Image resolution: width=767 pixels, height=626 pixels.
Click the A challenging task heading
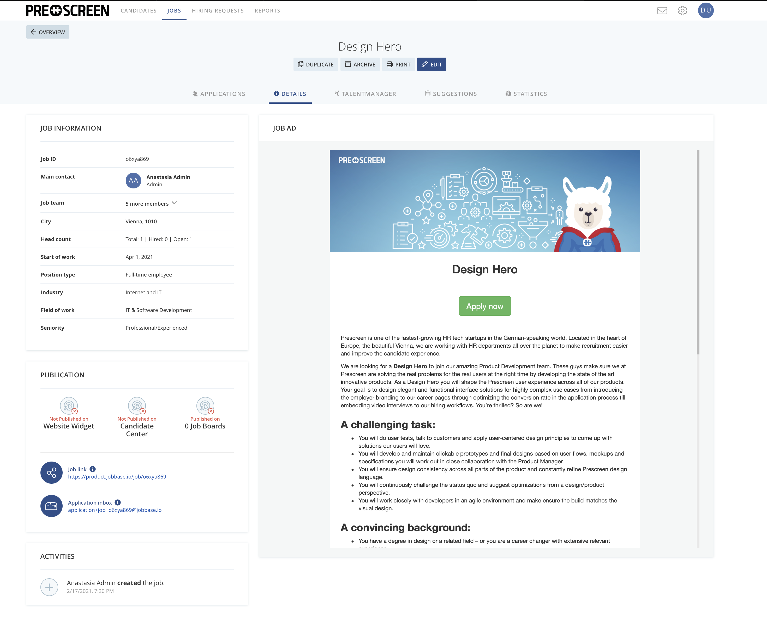click(388, 425)
